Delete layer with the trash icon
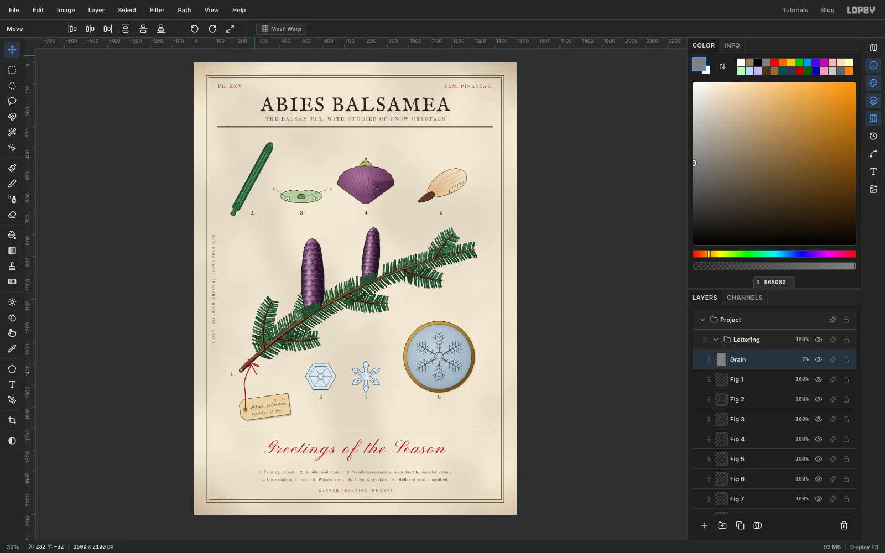This screenshot has width=885, height=553. pyautogui.click(x=844, y=525)
